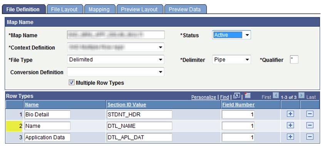The width and height of the screenshot is (324, 146).
Task: Click into the Map Name field
Action: click(116, 35)
